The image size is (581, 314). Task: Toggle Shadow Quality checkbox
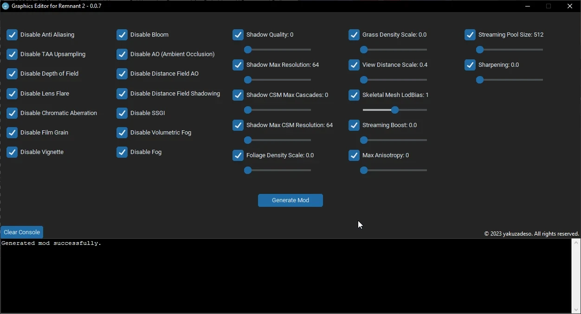(238, 35)
